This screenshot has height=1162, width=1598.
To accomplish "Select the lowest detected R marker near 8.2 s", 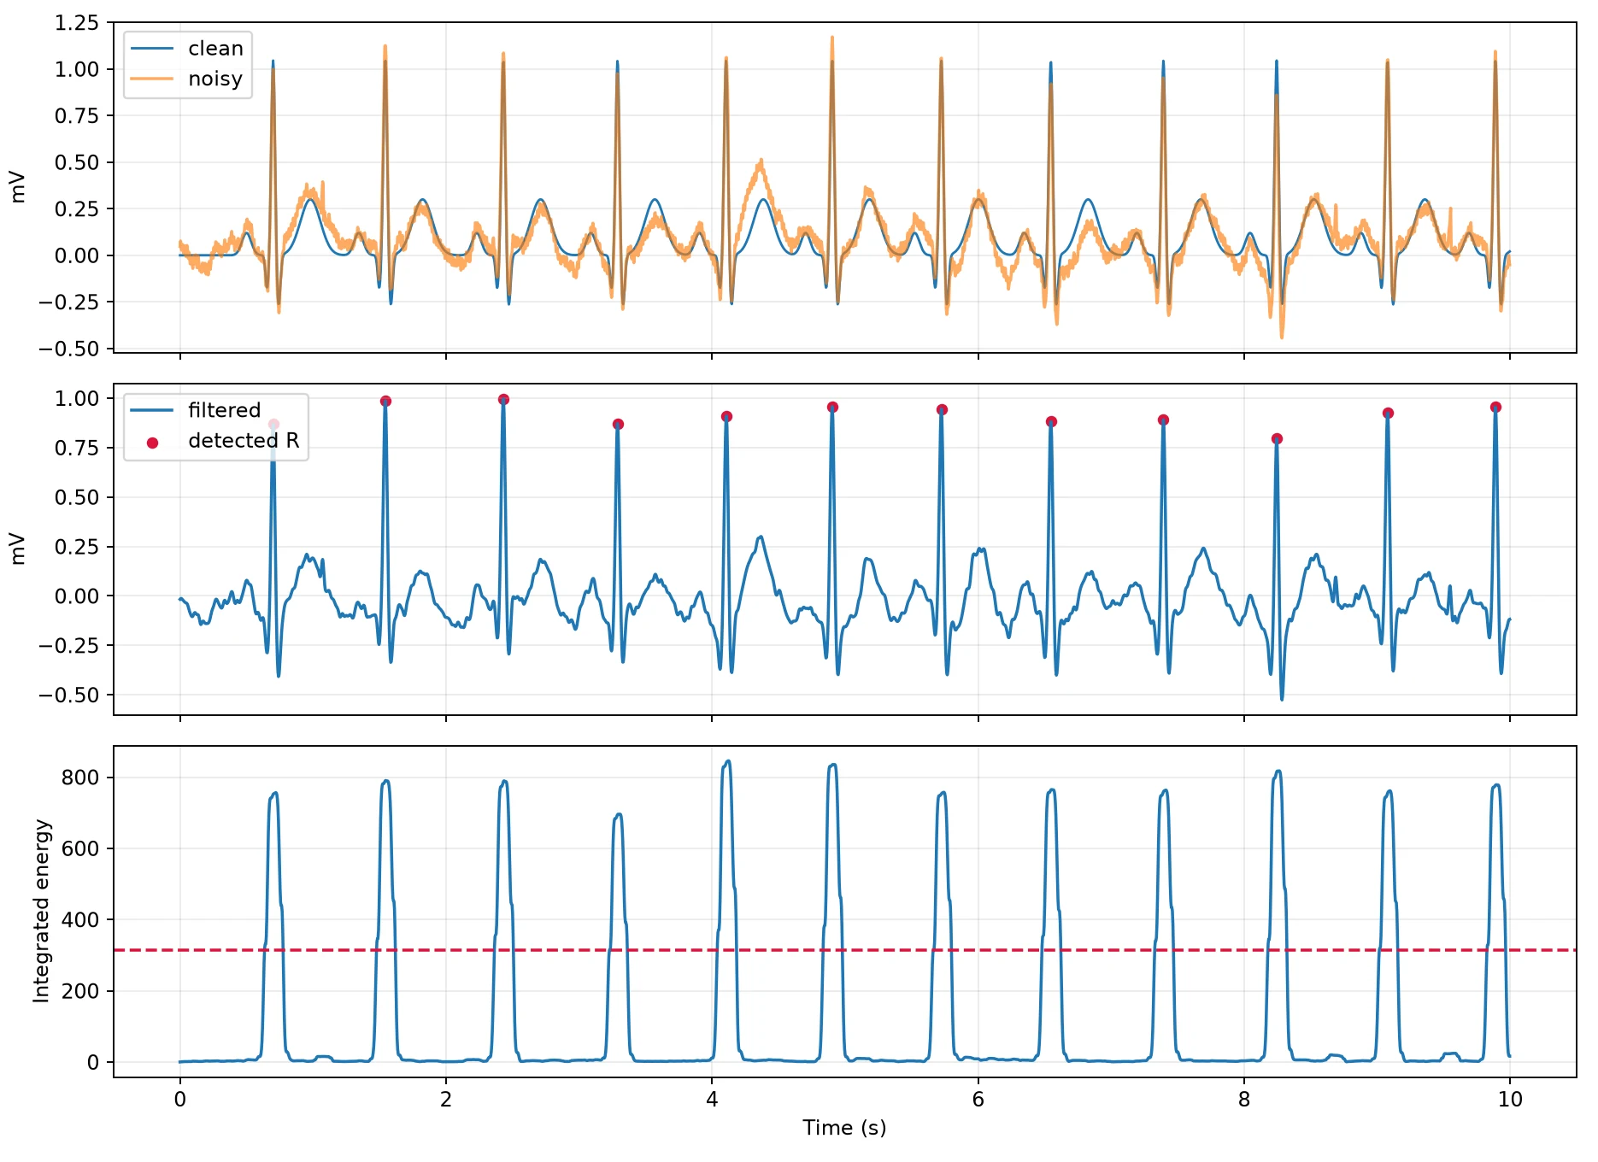I will (x=1277, y=438).
